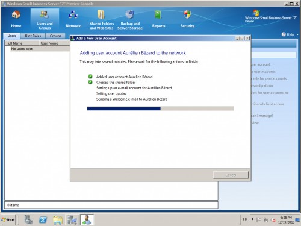Open Server Manager from the taskbar

(x=28, y=220)
